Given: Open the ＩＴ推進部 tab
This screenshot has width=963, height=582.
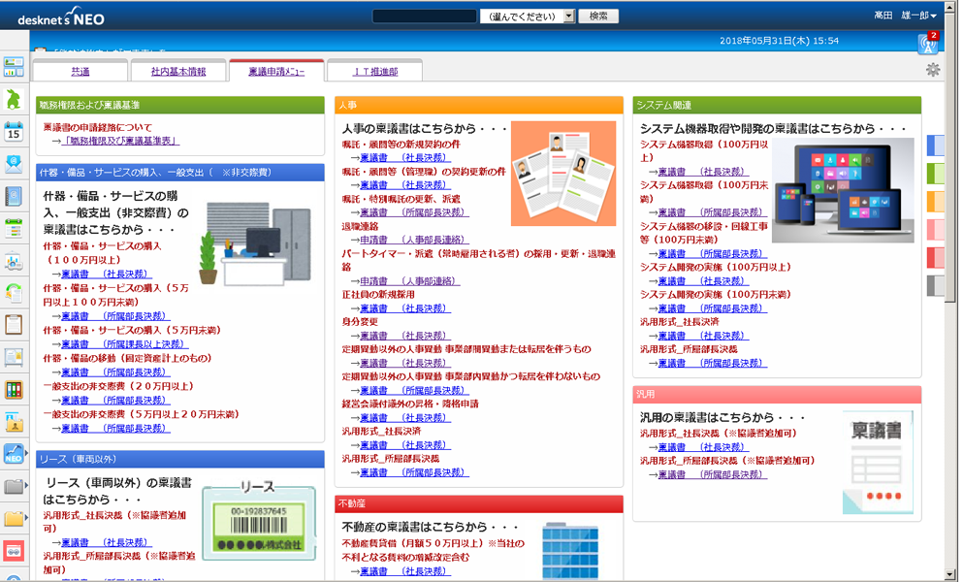Looking at the screenshot, I should [374, 72].
